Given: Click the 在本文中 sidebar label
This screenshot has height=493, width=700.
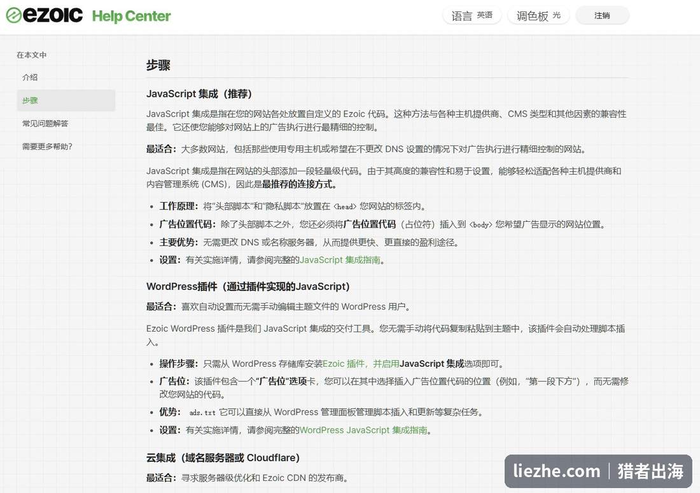Looking at the screenshot, I should tap(32, 55).
